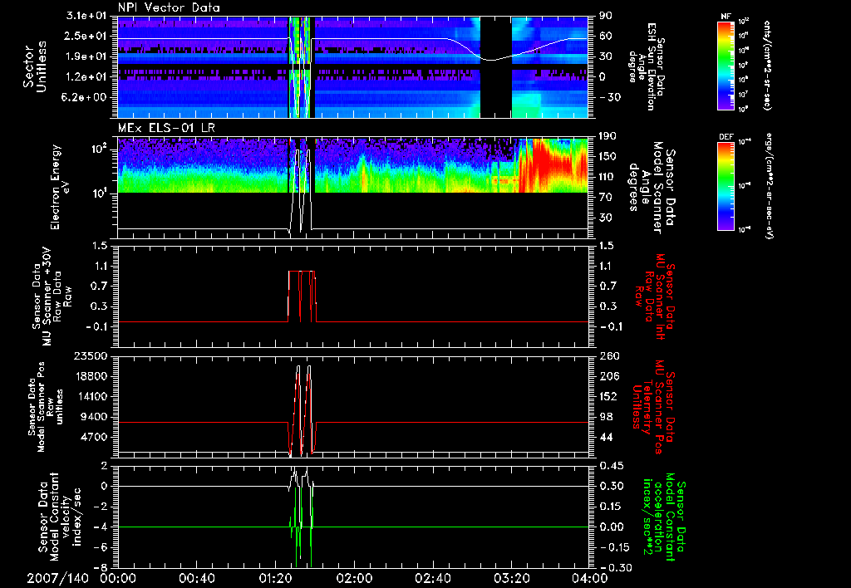Click the 10² electron energy tick label

[98, 149]
